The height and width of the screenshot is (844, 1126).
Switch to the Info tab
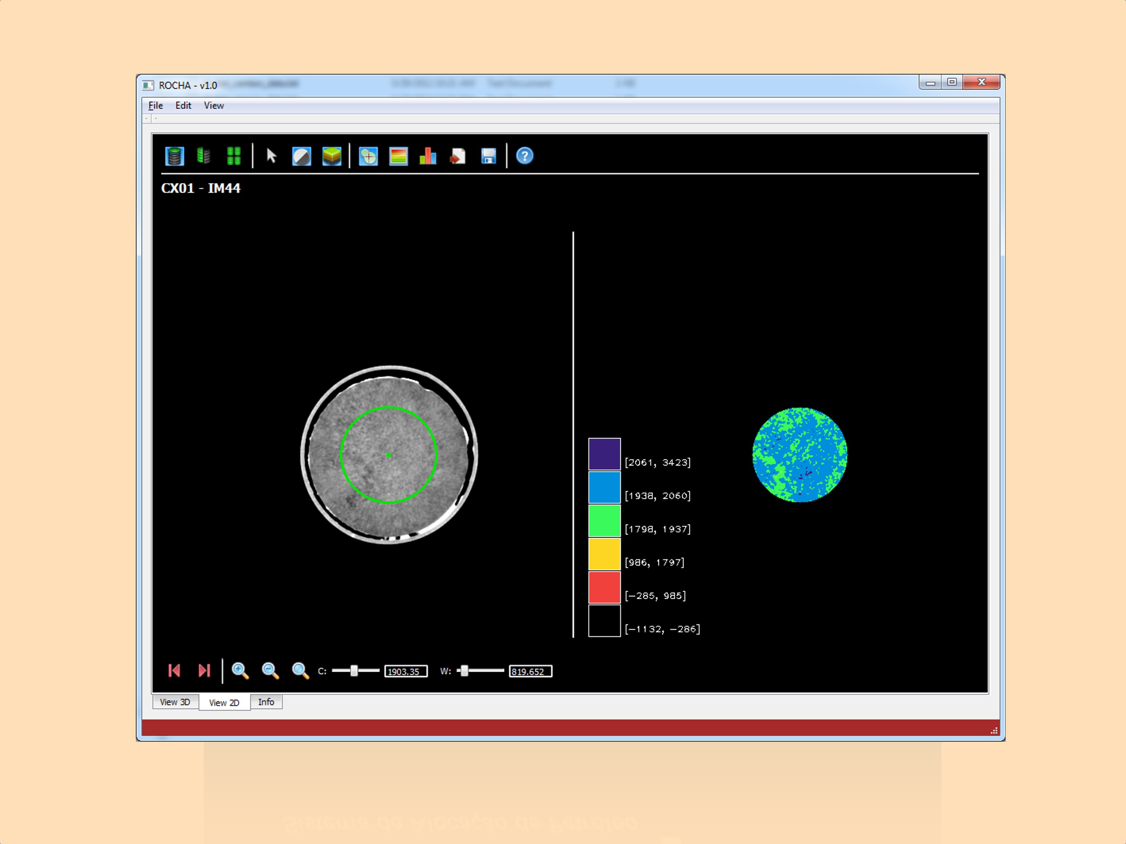(266, 702)
